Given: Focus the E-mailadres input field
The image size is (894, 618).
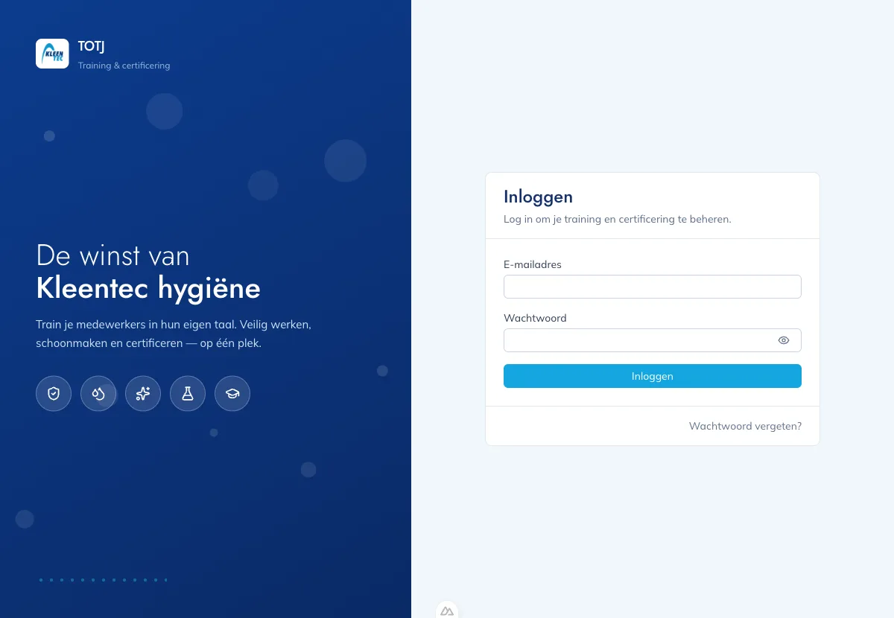Looking at the screenshot, I should tap(653, 287).
